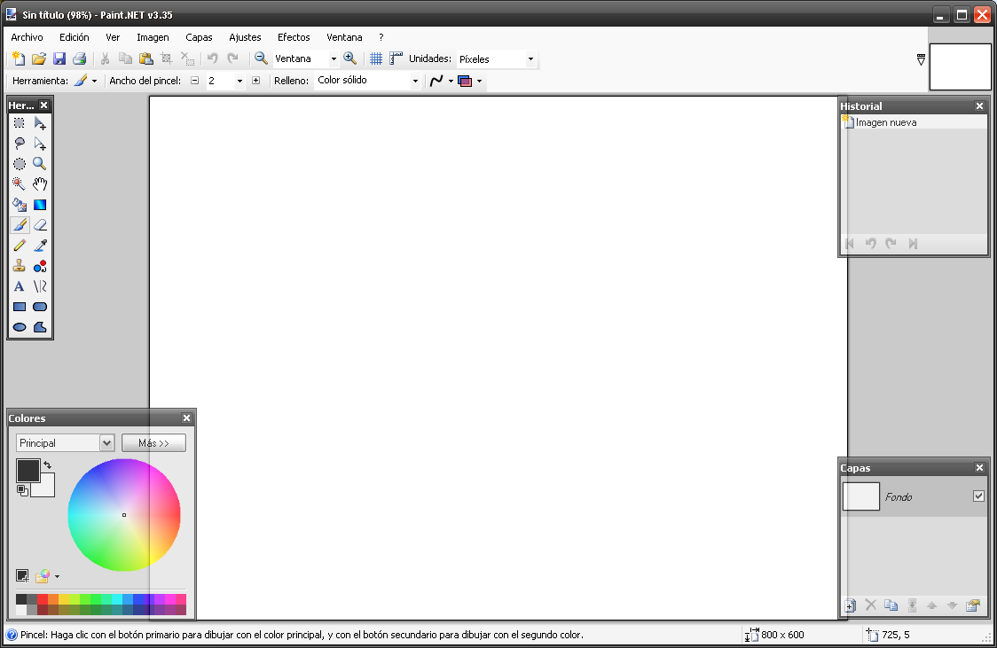997x648 pixels.
Task: Select the Clone Stamp tool
Action: (20, 266)
